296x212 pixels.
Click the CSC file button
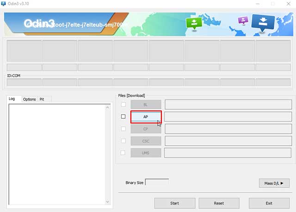pos(146,141)
